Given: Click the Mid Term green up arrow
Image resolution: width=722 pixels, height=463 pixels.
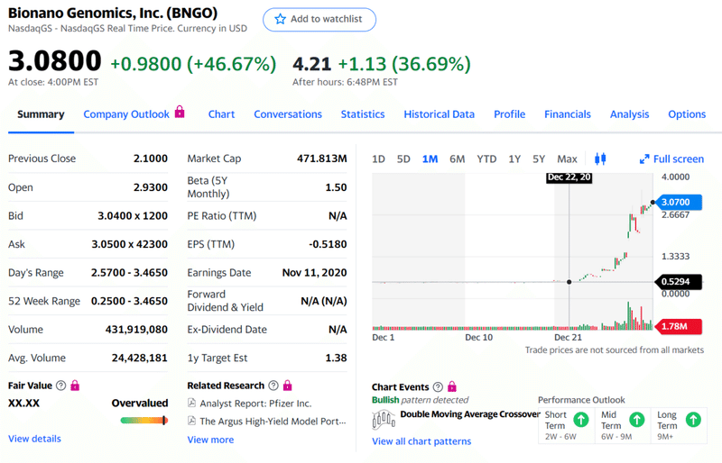Looking at the screenshot, I should (x=637, y=420).
